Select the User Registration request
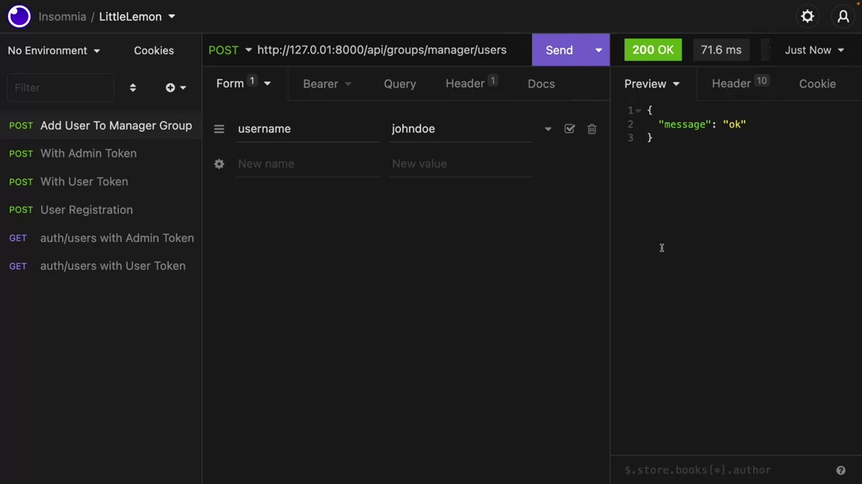This screenshot has height=484, width=862. (x=86, y=210)
